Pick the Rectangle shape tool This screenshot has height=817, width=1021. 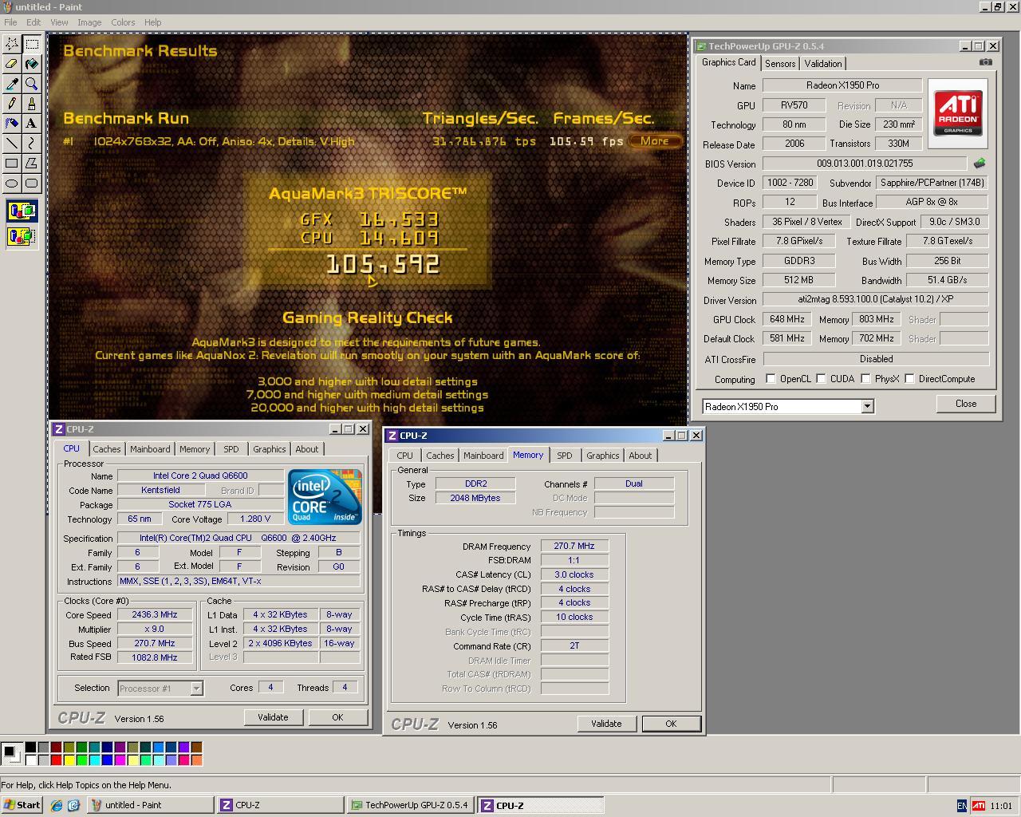click(12, 164)
